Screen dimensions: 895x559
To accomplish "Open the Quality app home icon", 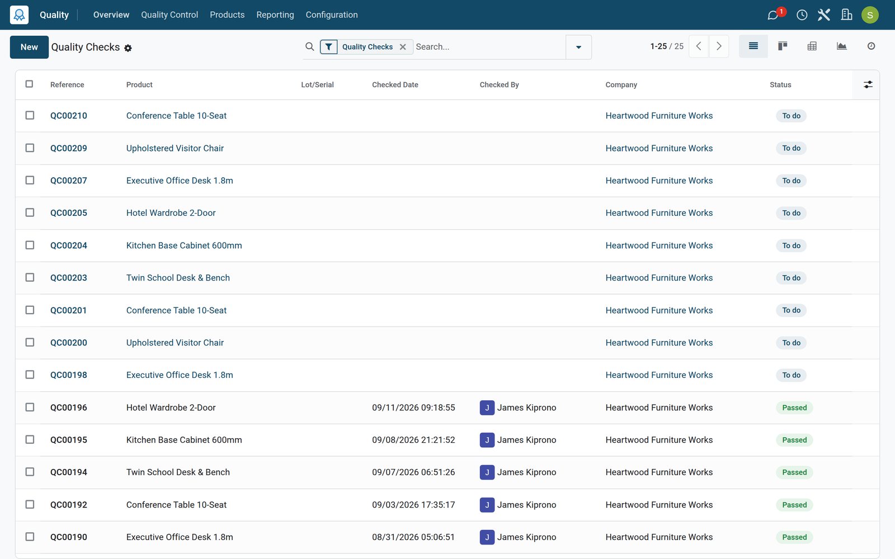I will coord(19,15).
